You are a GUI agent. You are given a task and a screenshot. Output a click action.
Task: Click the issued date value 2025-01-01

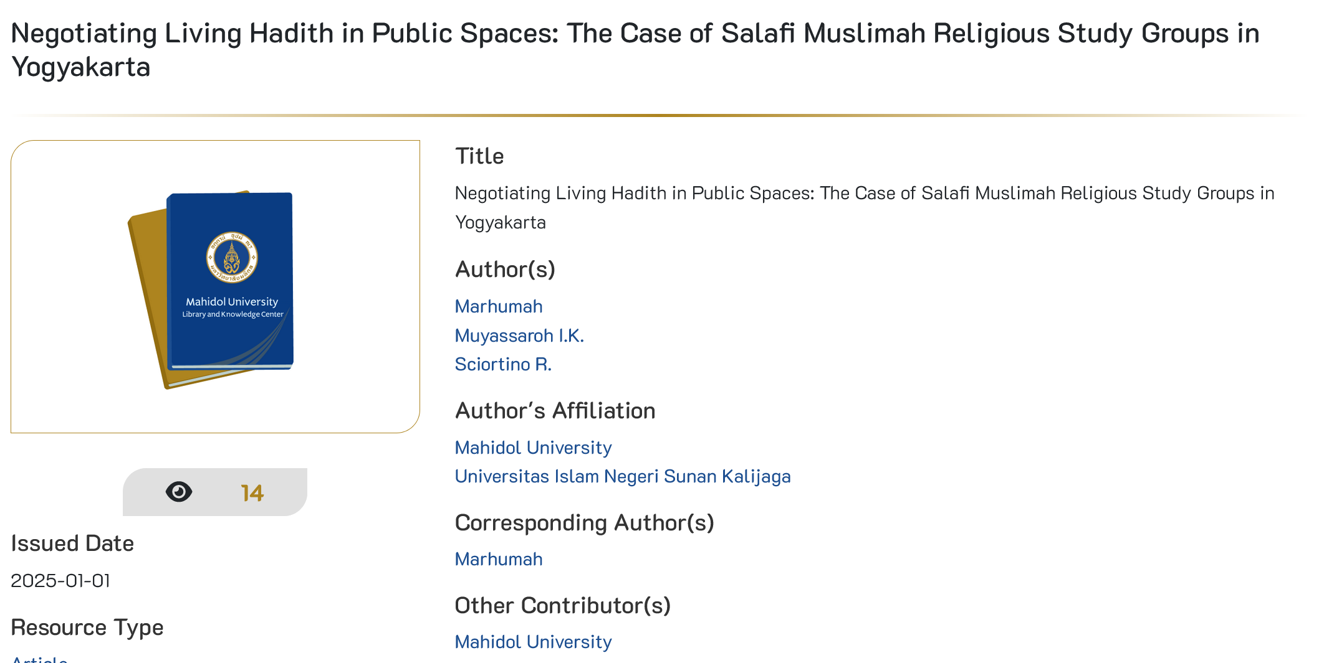60,580
